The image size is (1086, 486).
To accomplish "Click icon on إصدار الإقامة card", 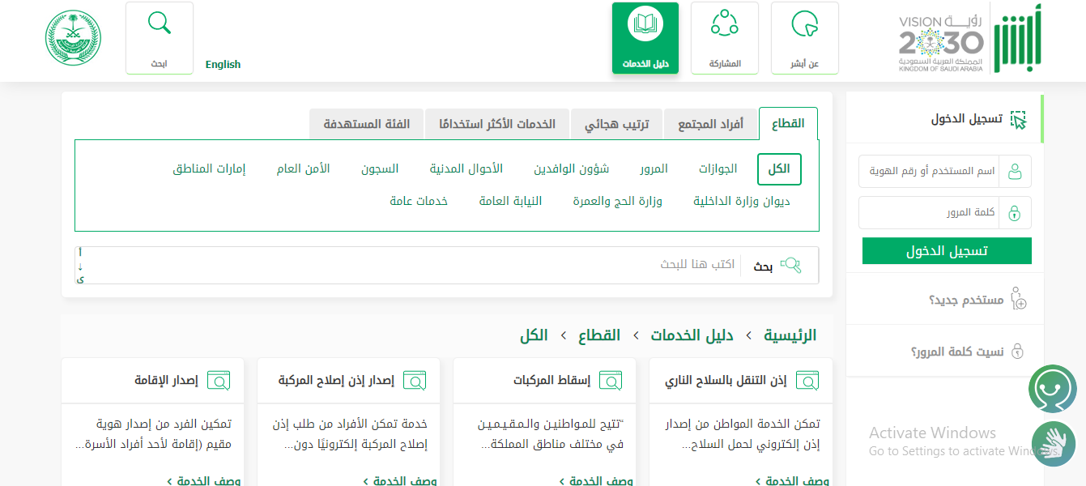I will (x=219, y=380).
